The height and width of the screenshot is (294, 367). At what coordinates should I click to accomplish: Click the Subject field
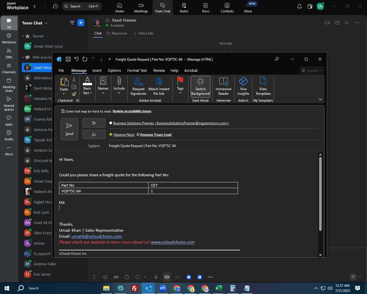point(213,146)
